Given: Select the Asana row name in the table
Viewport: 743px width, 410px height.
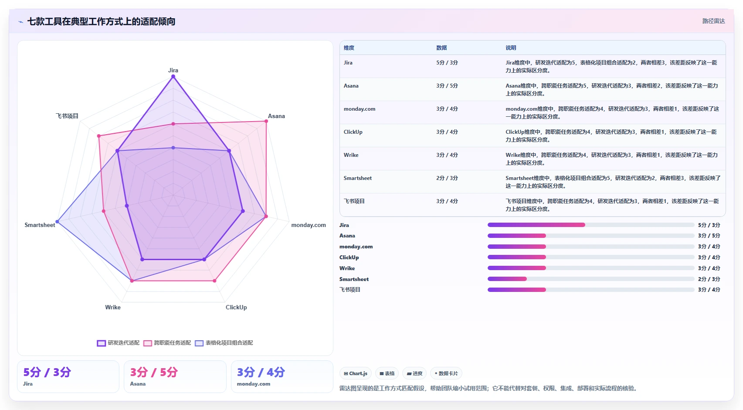Looking at the screenshot, I should (351, 86).
